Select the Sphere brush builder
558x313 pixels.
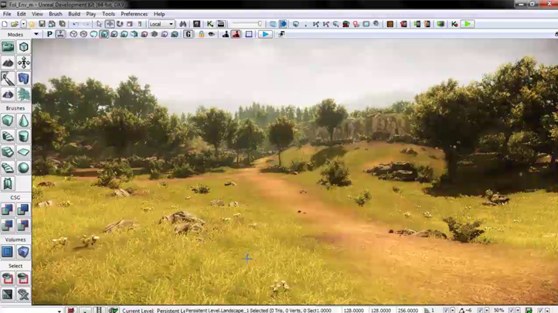pyautogui.click(x=23, y=168)
